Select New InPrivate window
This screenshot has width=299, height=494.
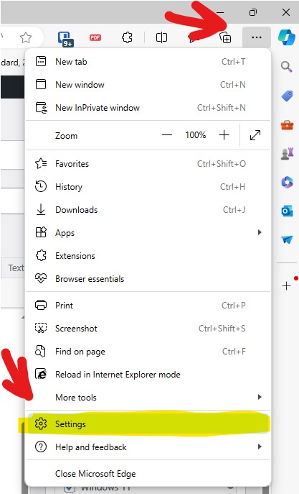point(148,108)
